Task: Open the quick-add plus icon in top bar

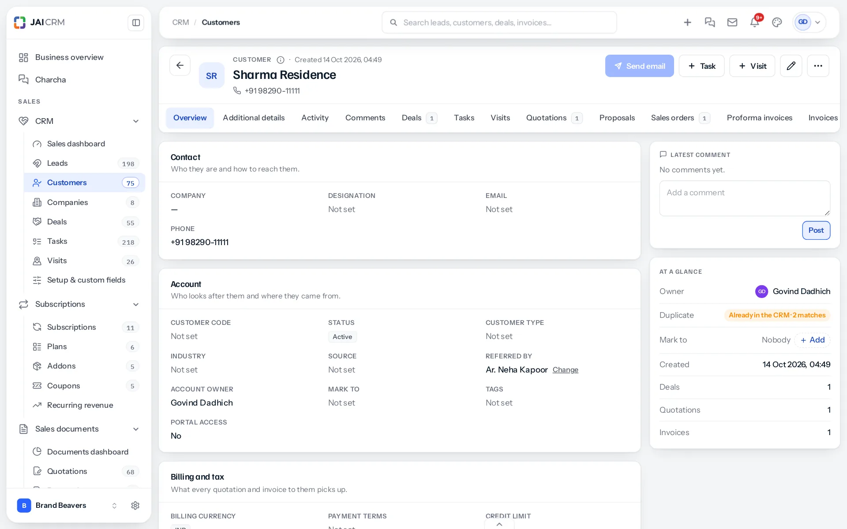Action: tap(687, 22)
